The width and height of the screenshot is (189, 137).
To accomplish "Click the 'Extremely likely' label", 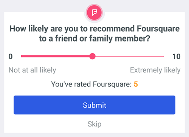I will pyautogui.click(x=155, y=70).
